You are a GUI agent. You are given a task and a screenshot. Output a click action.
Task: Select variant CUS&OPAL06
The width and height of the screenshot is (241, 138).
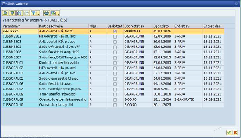(x=20, y=84)
